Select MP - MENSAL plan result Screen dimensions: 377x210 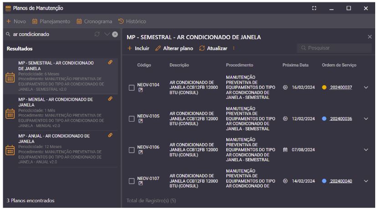61,113
